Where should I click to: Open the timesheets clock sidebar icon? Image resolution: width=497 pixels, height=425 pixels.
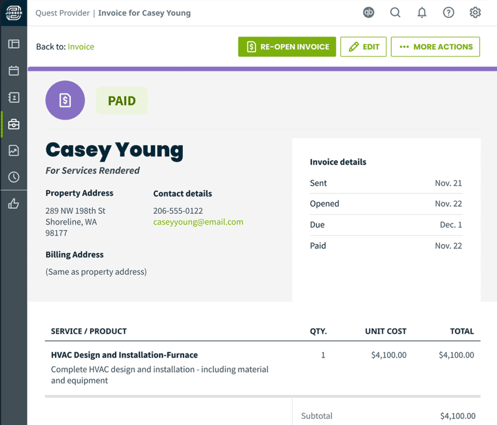click(14, 177)
